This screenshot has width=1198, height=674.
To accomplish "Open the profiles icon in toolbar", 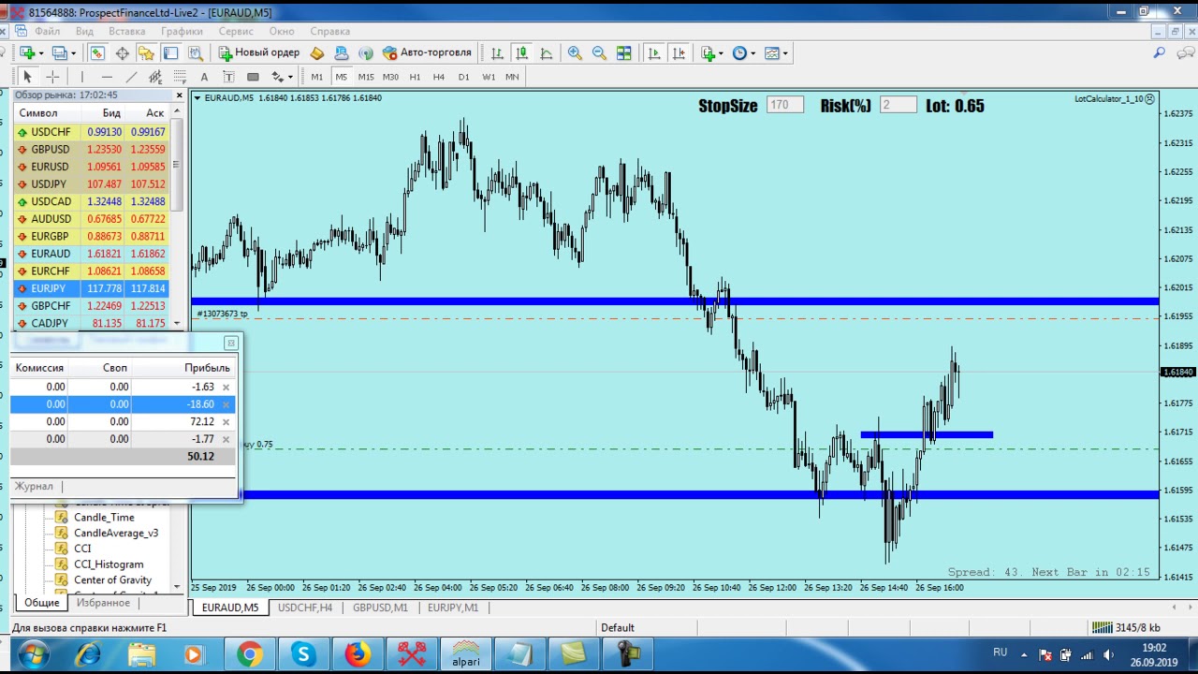I will point(59,53).
